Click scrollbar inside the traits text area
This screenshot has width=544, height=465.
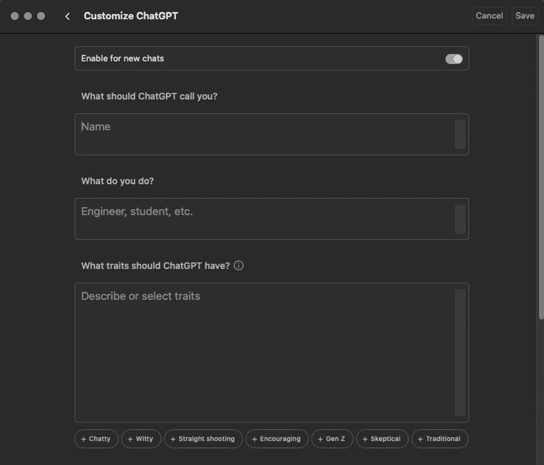coord(460,352)
